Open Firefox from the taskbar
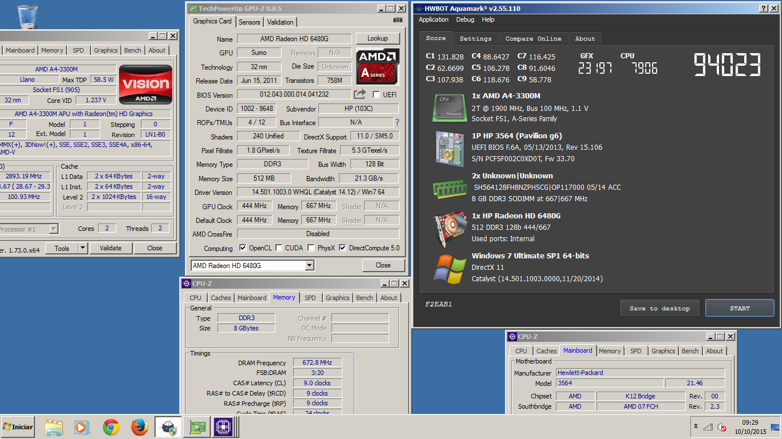Viewport: 782px width, 439px height. click(x=140, y=427)
